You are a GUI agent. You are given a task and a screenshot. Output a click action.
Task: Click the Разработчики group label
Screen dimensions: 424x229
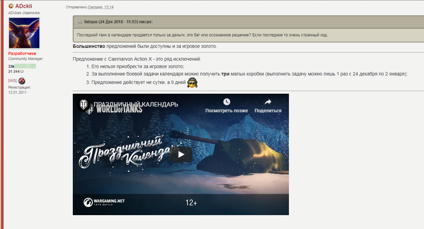pyautogui.click(x=22, y=54)
